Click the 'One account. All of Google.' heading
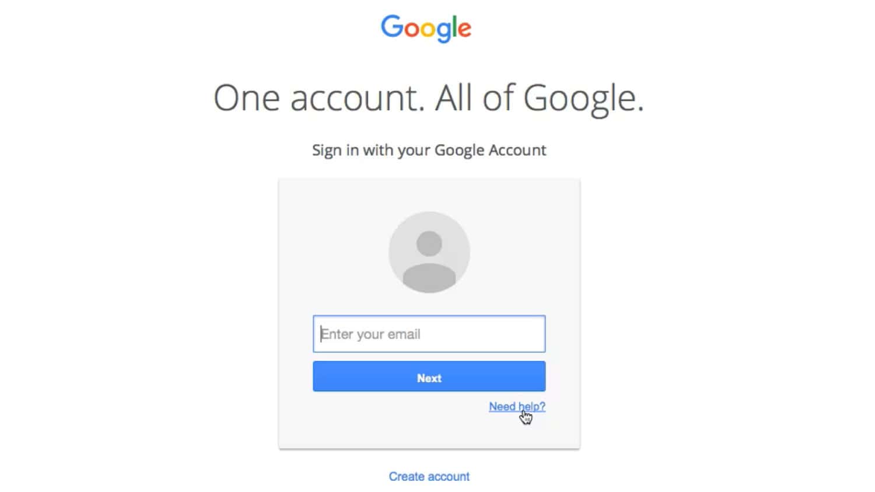875x492 pixels. tap(429, 98)
